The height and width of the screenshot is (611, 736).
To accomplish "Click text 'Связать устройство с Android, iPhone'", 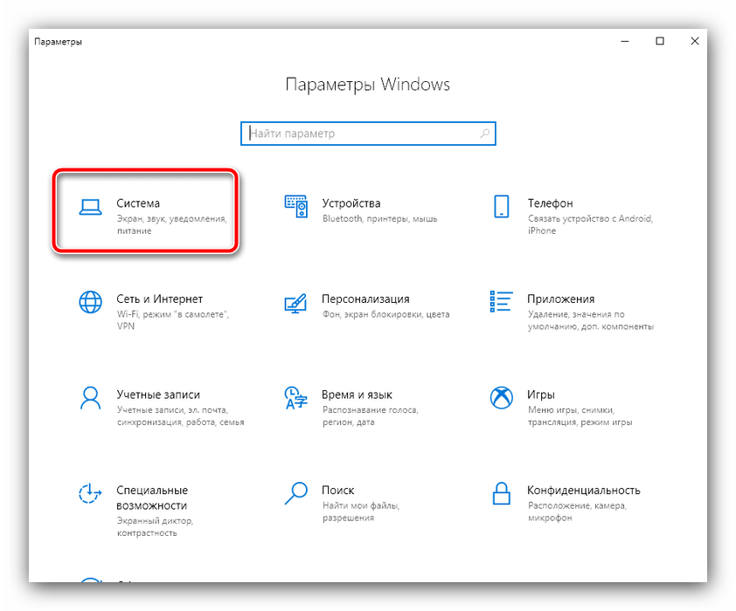I will (x=591, y=224).
